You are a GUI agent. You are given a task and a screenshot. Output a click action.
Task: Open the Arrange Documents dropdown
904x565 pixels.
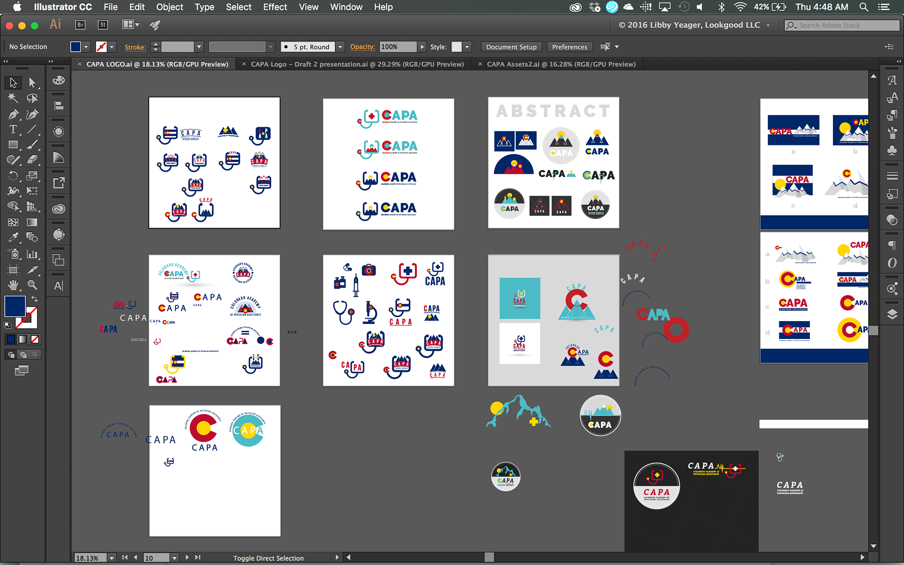[x=131, y=24]
